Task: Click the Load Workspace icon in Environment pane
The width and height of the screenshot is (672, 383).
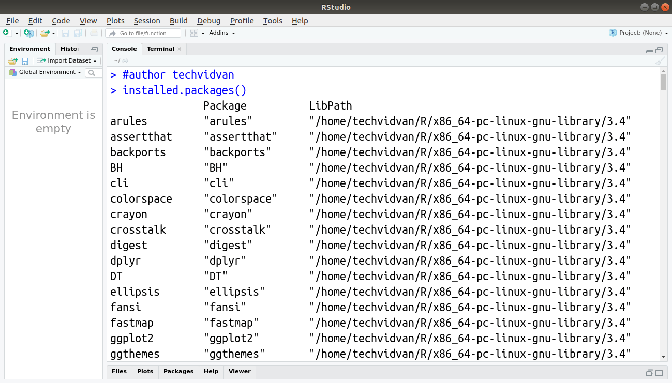Action: click(12, 61)
